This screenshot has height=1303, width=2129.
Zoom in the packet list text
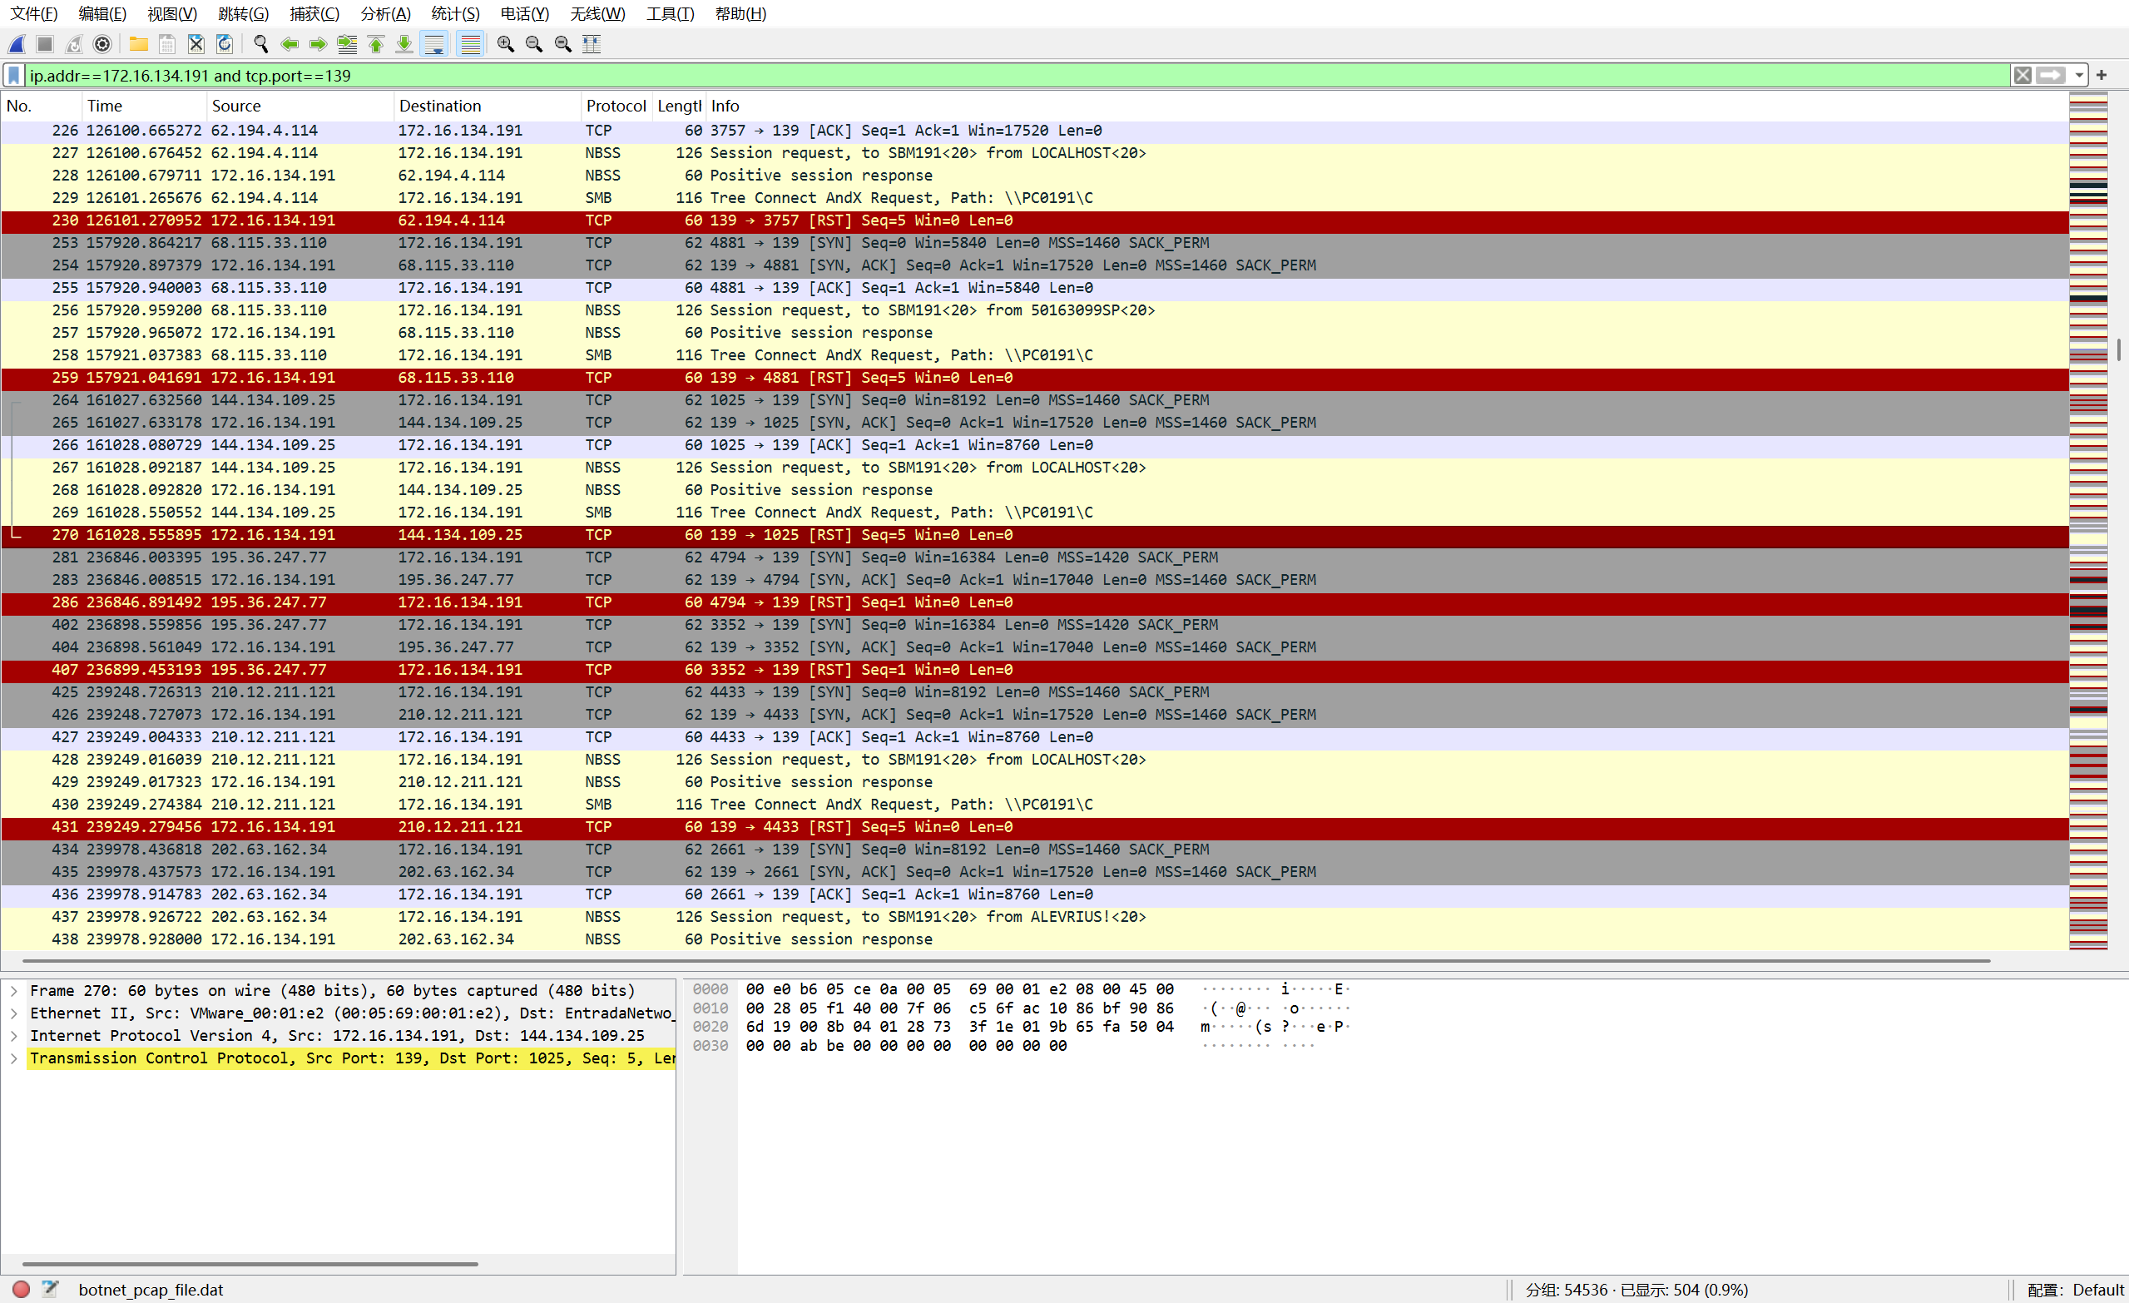coord(506,44)
